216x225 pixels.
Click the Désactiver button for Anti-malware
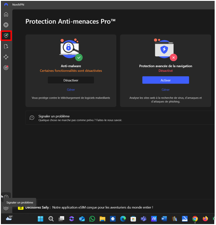71,80
